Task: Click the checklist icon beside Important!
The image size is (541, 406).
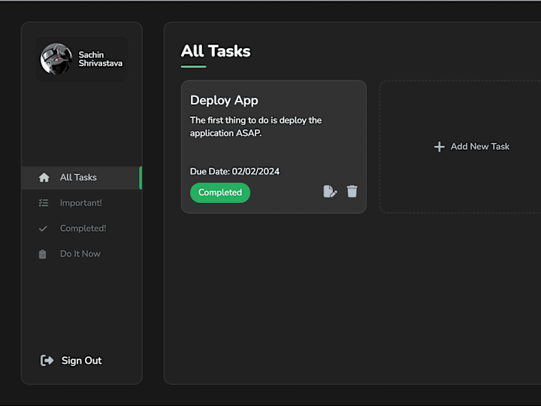Action: click(x=44, y=203)
